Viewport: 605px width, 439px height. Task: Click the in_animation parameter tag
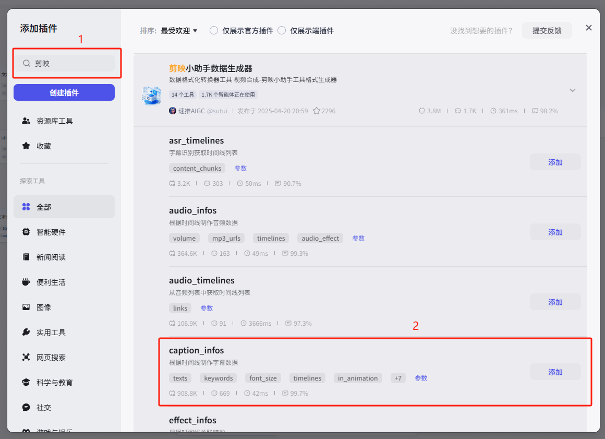pos(358,378)
